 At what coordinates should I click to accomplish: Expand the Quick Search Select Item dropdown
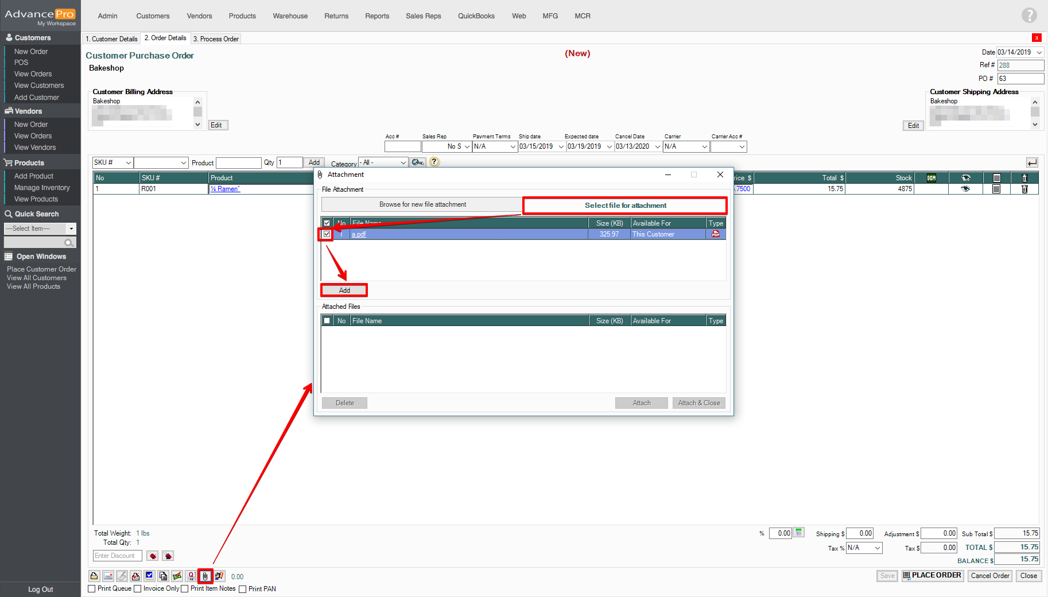click(x=71, y=228)
